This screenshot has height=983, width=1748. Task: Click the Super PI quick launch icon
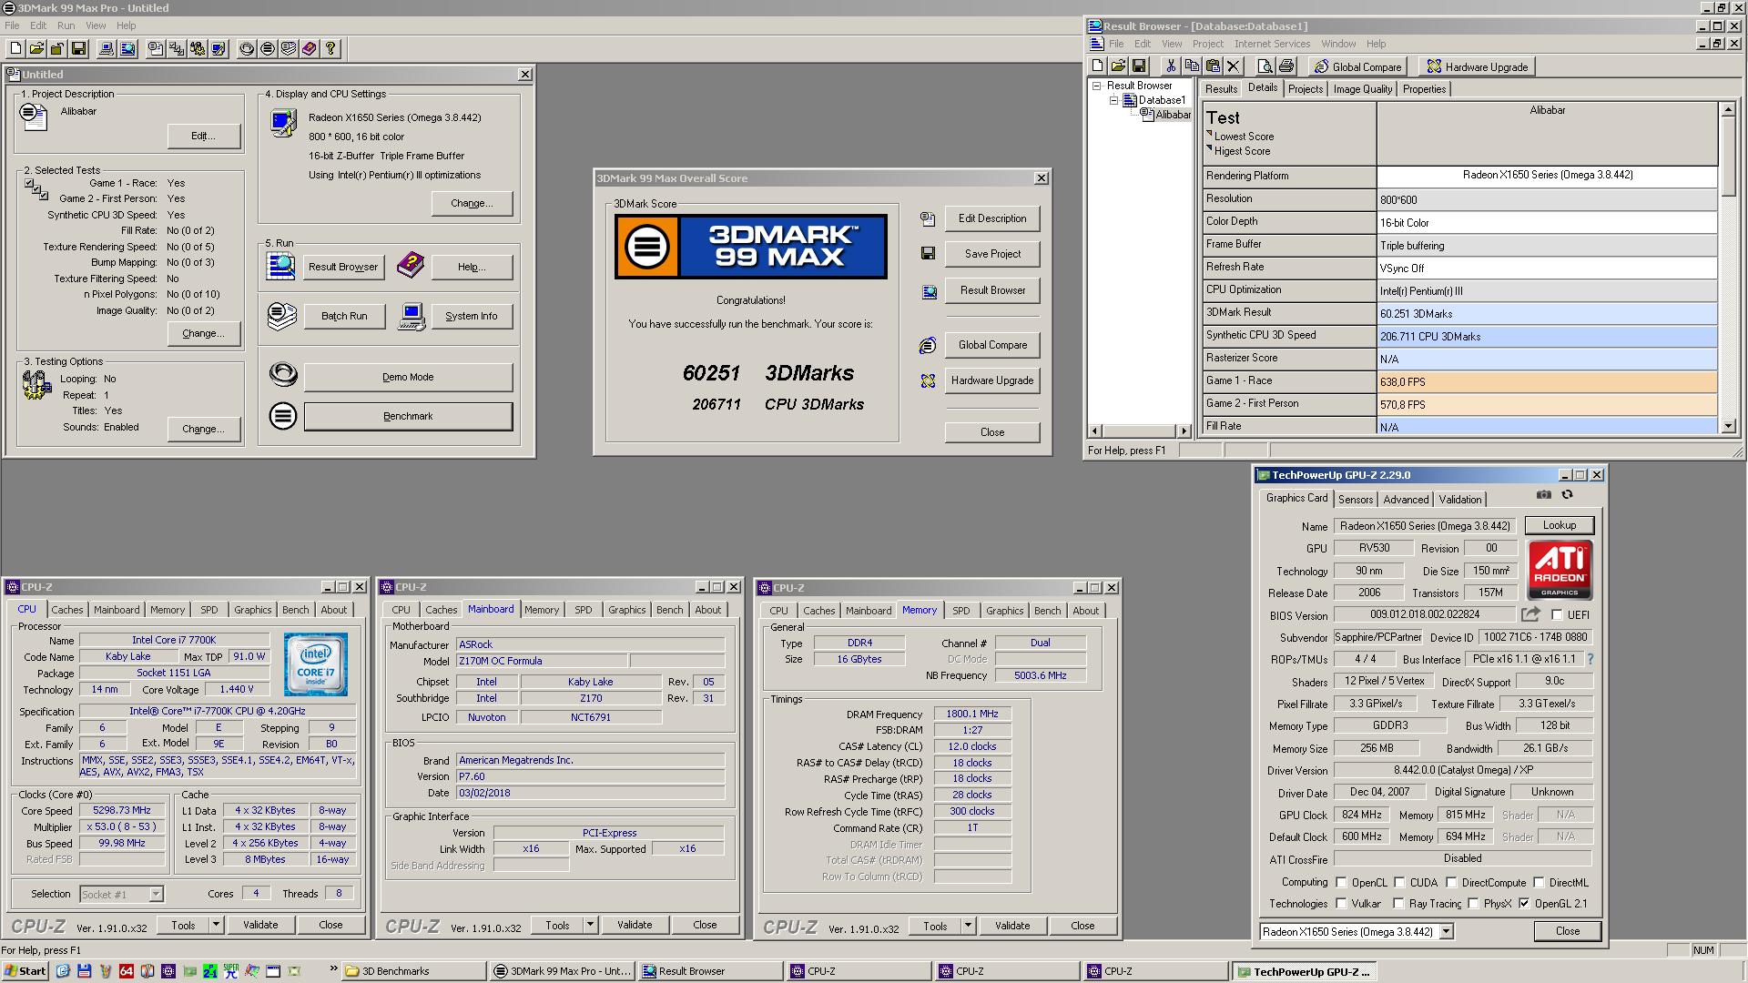pyautogui.click(x=231, y=970)
